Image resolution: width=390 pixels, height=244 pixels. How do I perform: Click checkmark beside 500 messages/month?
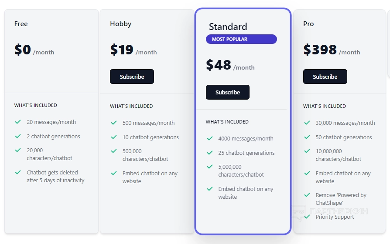tap(114, 123)
